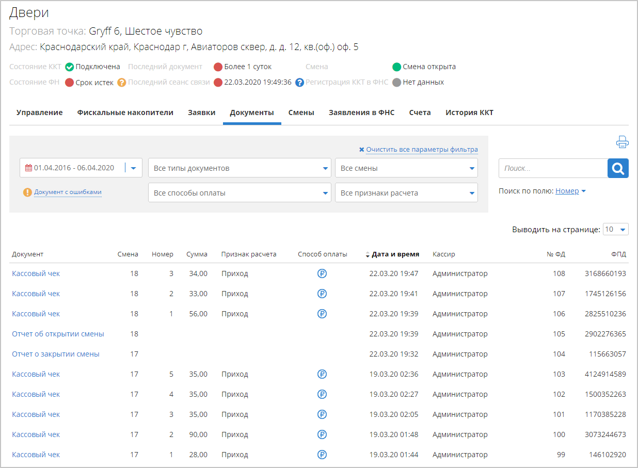Click the ruble payment icon in row ФД 99
This screenshot has width=638, height=468.
322,455
